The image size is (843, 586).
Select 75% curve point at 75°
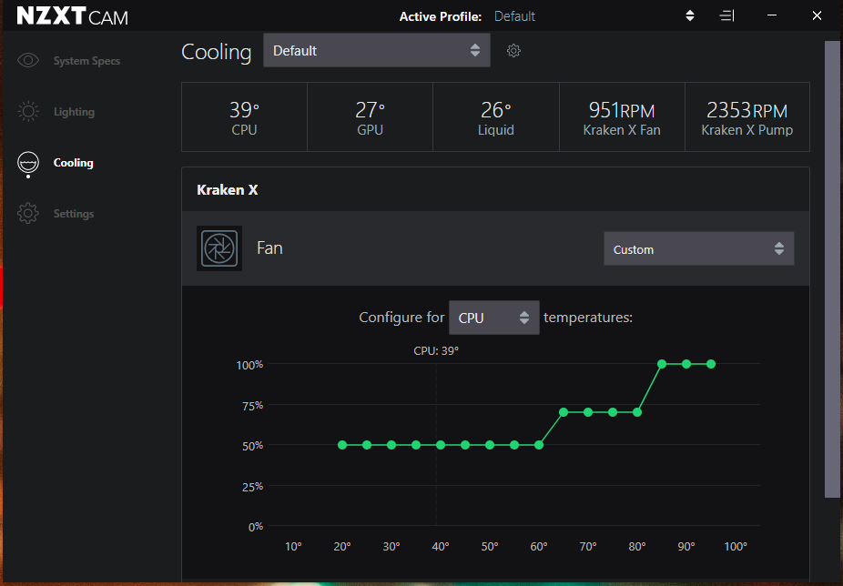coord(613,412)
